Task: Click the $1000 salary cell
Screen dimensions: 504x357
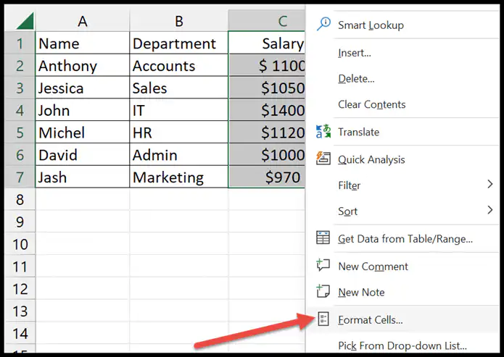Action: click(267, 154)
